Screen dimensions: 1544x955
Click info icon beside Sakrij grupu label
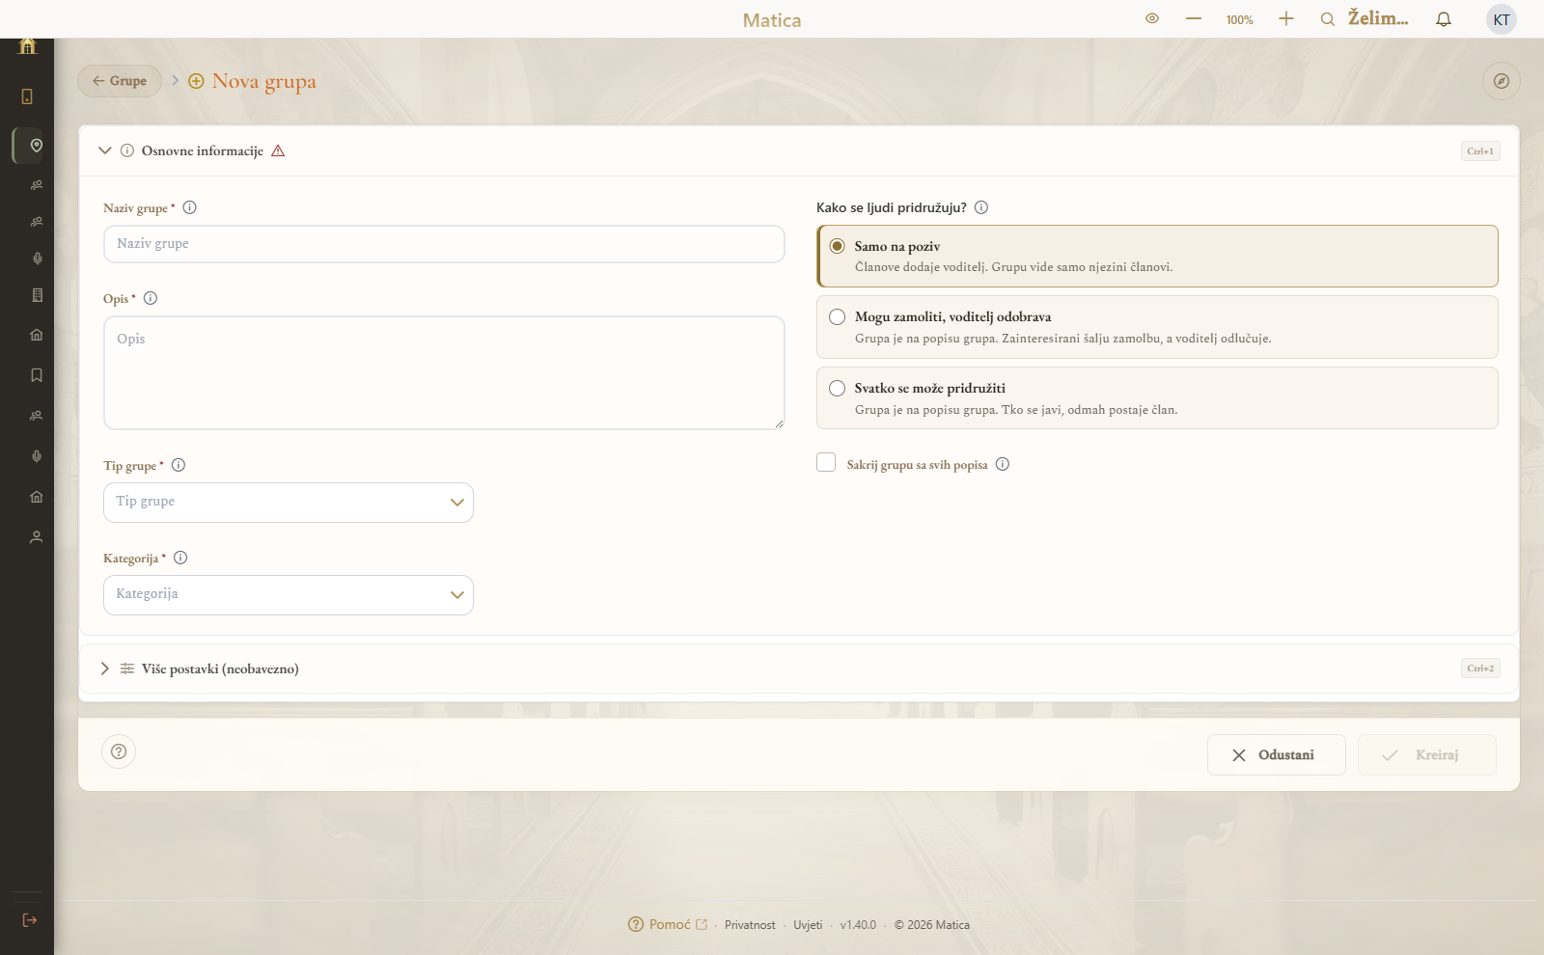(1003, 464)
